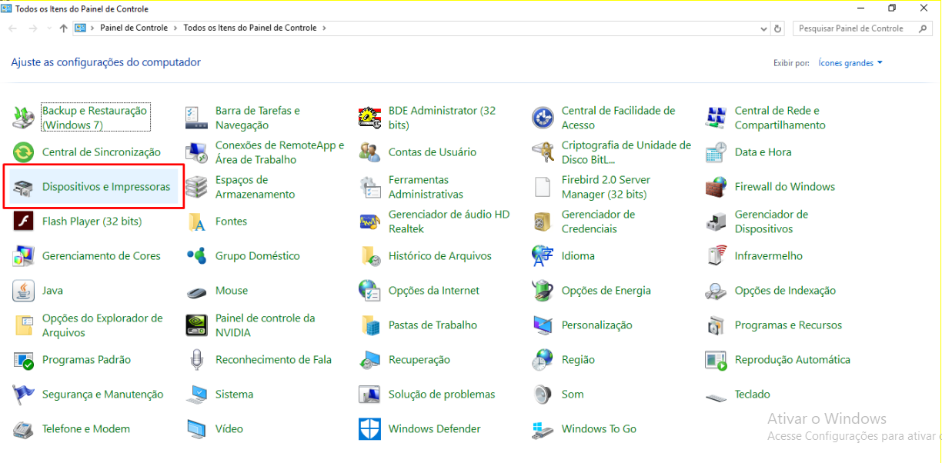Click the Painel de Controle breadcrumb
The image size is (942, 463).
(133, 28)
